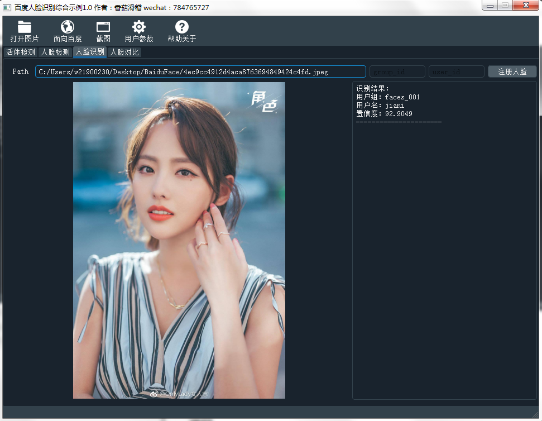Click the 用户组: faces_001 result line
This screenshot has height=421, width=542.
pyautogui.click(x=388, y=97)
